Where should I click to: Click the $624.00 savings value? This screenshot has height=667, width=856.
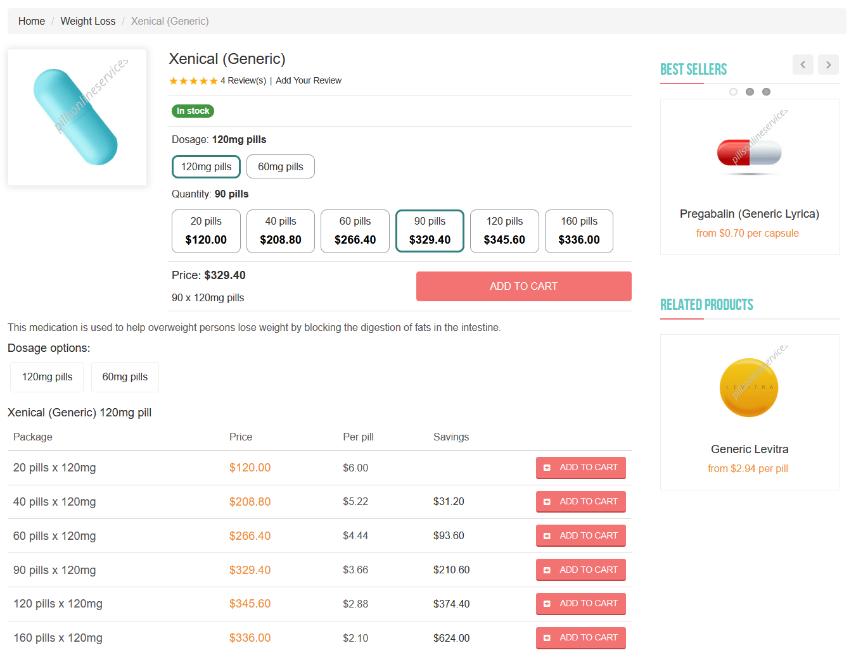(x=452, y=638)
